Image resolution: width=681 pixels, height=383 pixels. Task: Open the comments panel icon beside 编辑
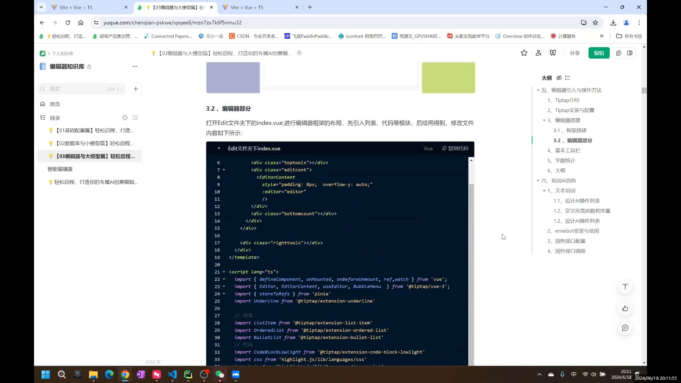point(619,53)
